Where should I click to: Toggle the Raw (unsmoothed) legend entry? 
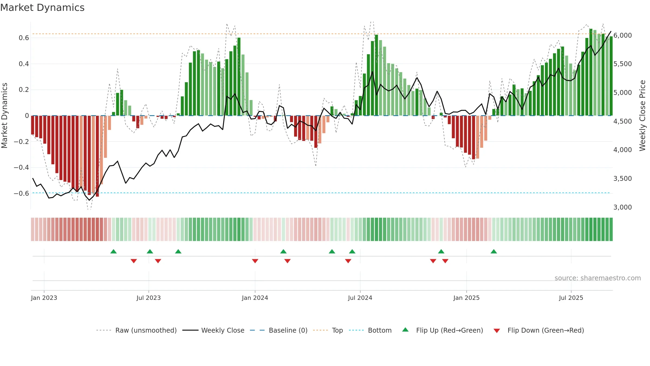point(136,330)
